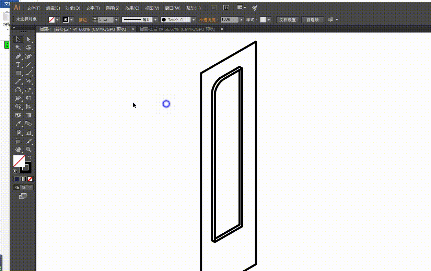The height and width of the screenshot is (271, 431).
Task: Select the Type tool
Action: [18, 65]
